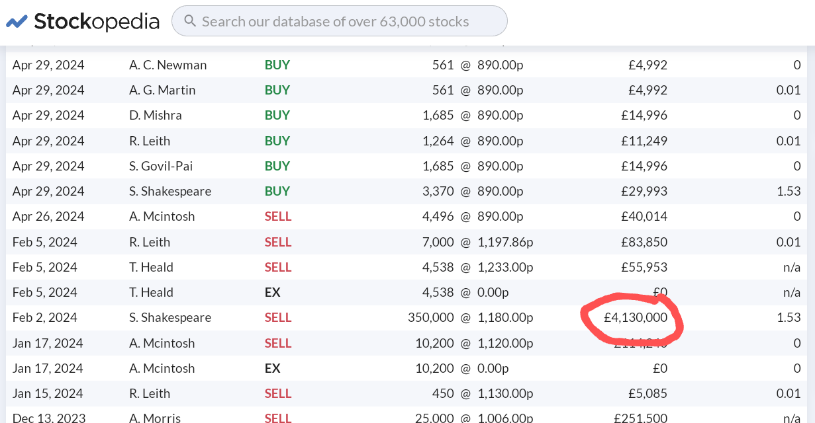Click on S. Govil-Pai's name
Image resolution: width=815 pixels, height=423 pixels.
click(x=161, y=166)
